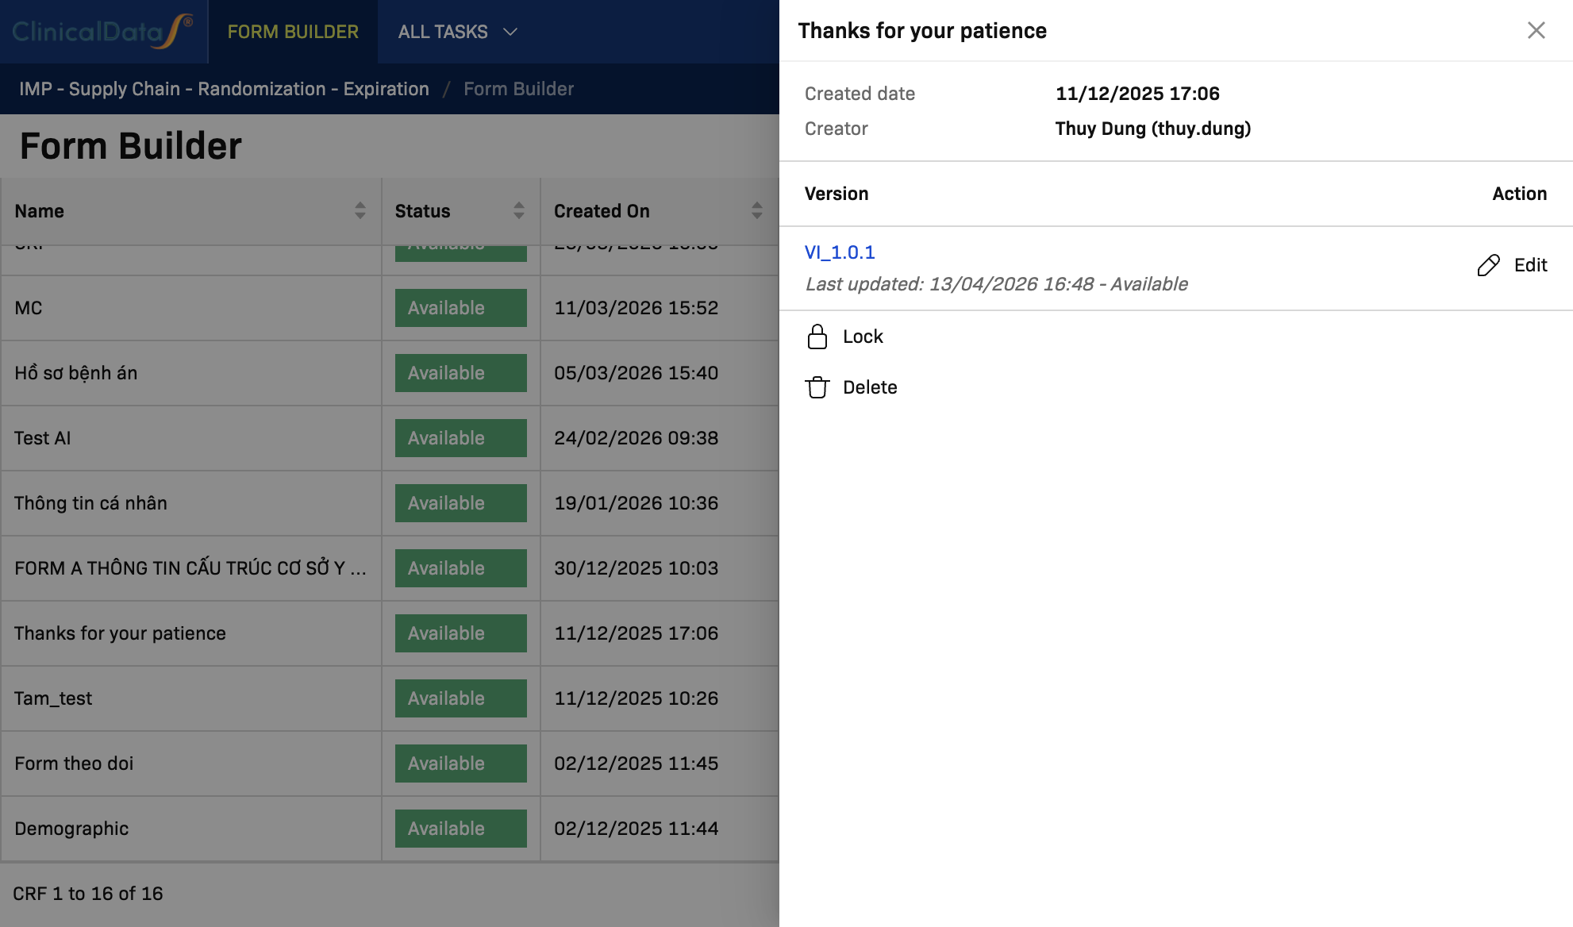Close the side panel with the X icon
Viewport: 1573px width, 927px height.
[1536, 30]
